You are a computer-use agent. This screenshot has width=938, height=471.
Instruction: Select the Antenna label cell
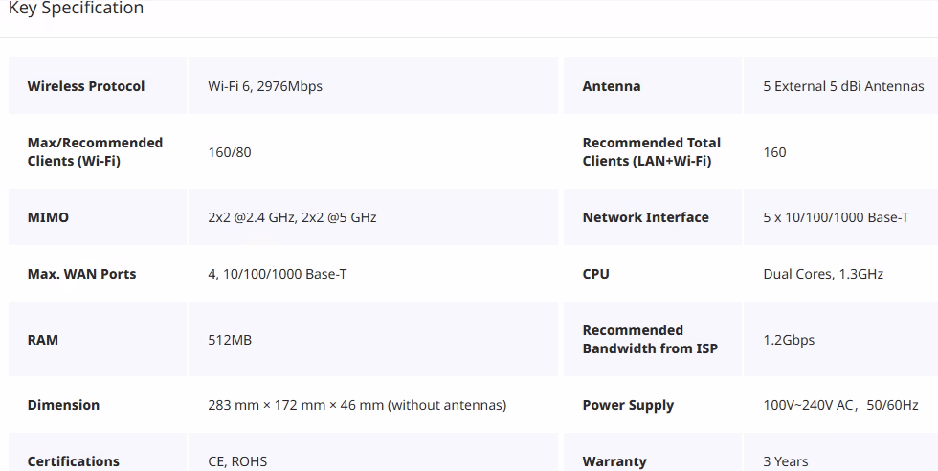coord(653,85)
